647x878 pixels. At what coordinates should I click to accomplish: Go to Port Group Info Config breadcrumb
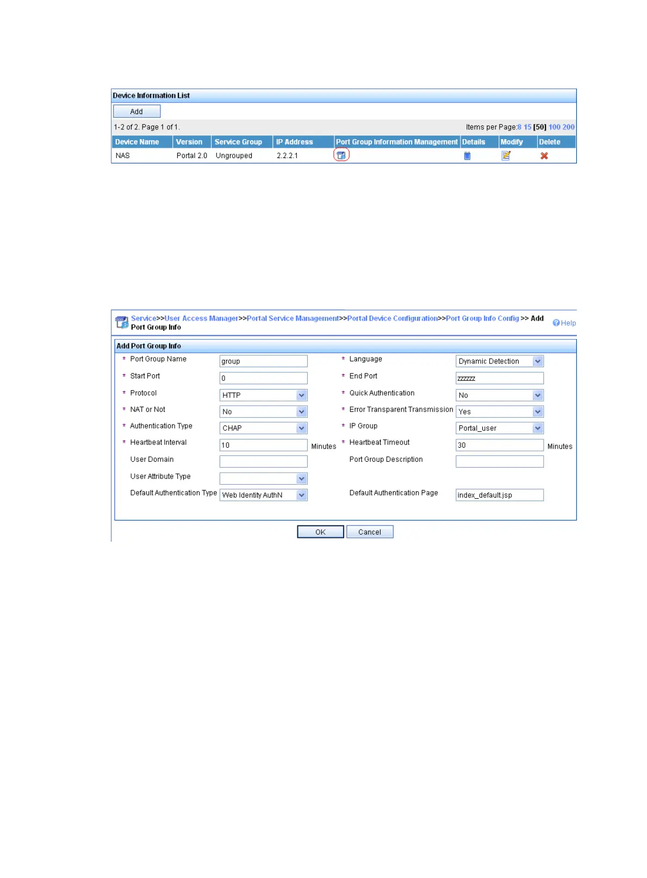tap(482, 318)
